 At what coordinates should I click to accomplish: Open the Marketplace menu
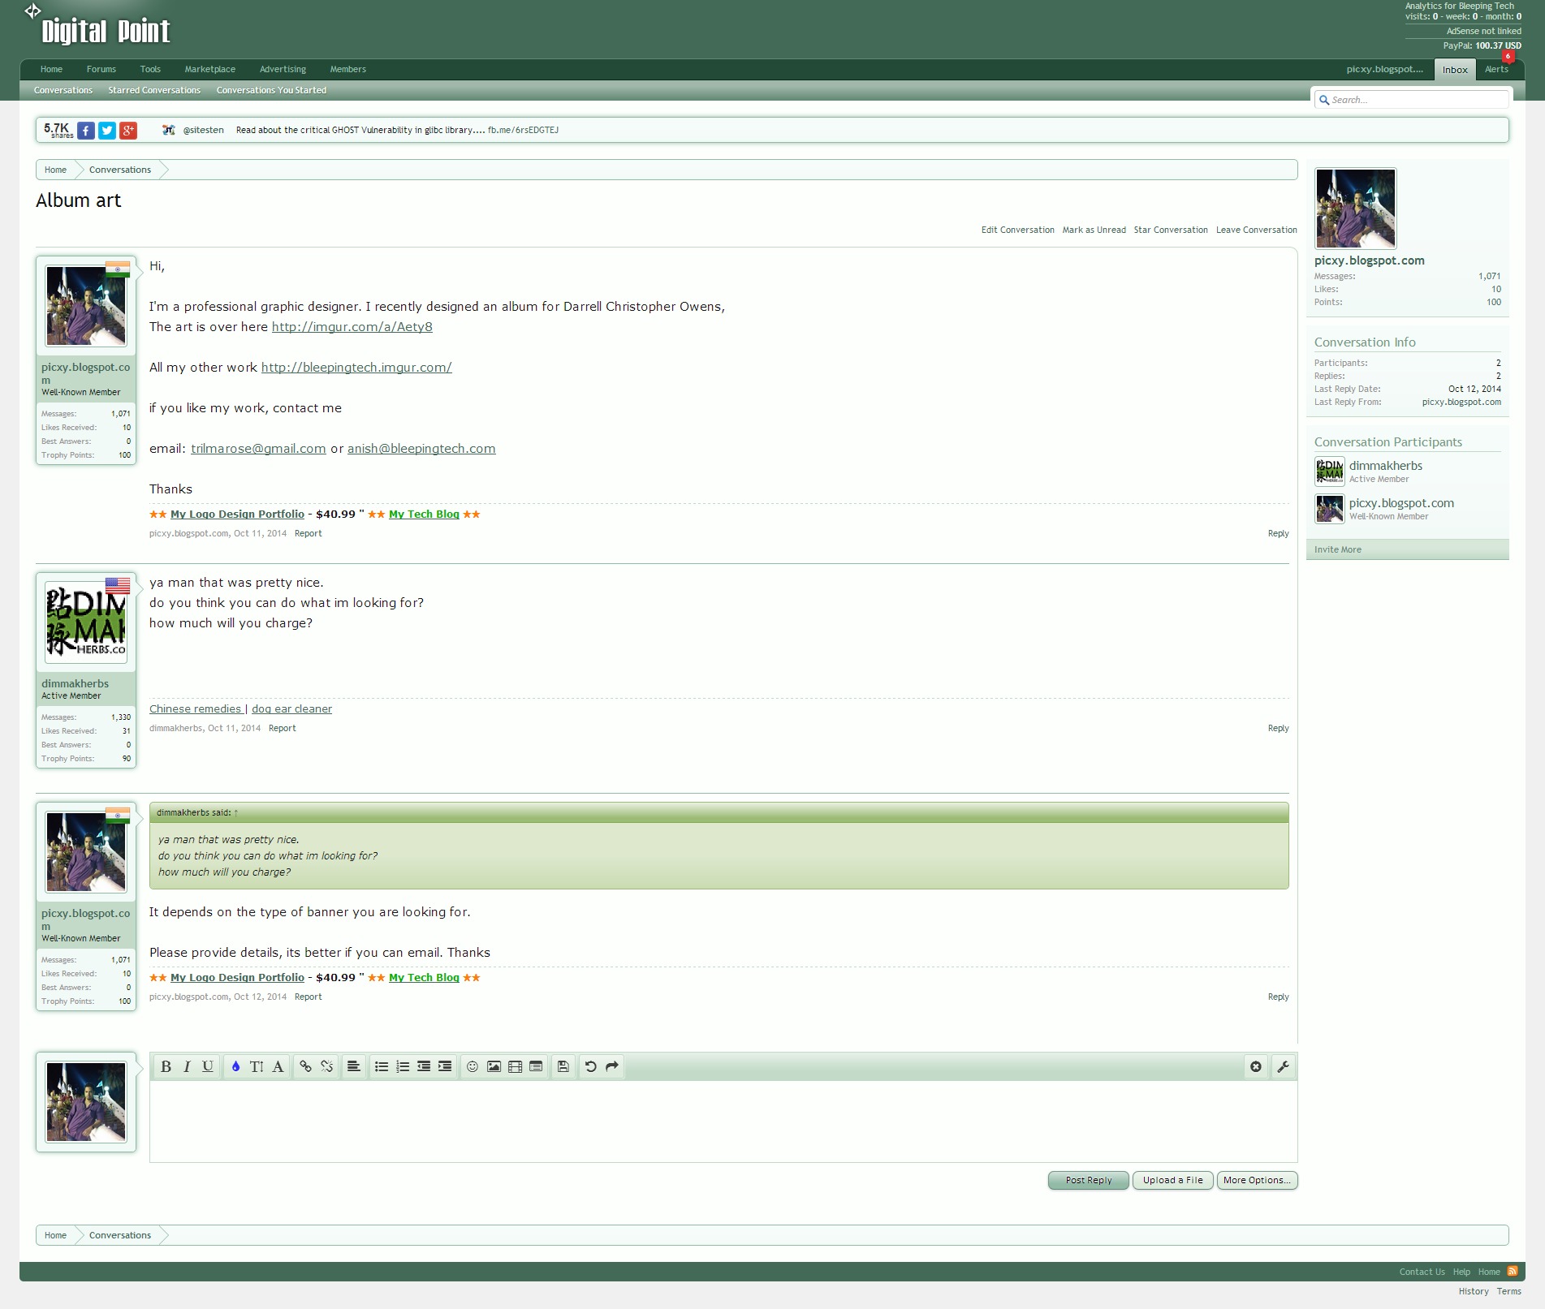coord(210,69)
